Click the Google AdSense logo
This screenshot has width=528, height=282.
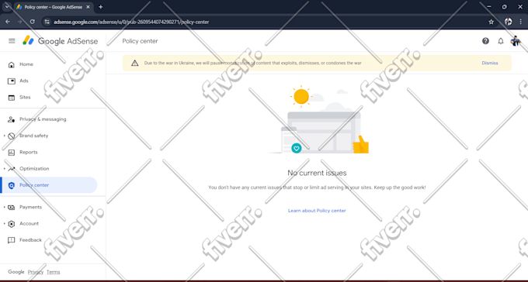[x=61, y=41]
